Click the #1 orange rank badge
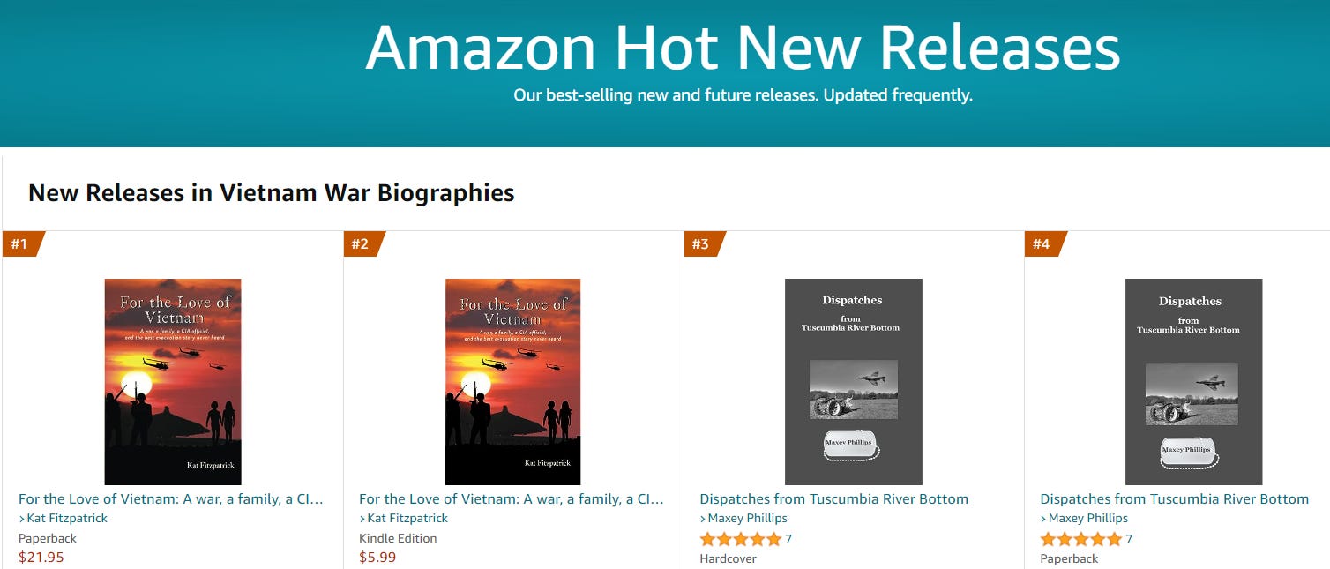Image resolution: width=1330 pixels, height=569 pixels. click(23, 243)
